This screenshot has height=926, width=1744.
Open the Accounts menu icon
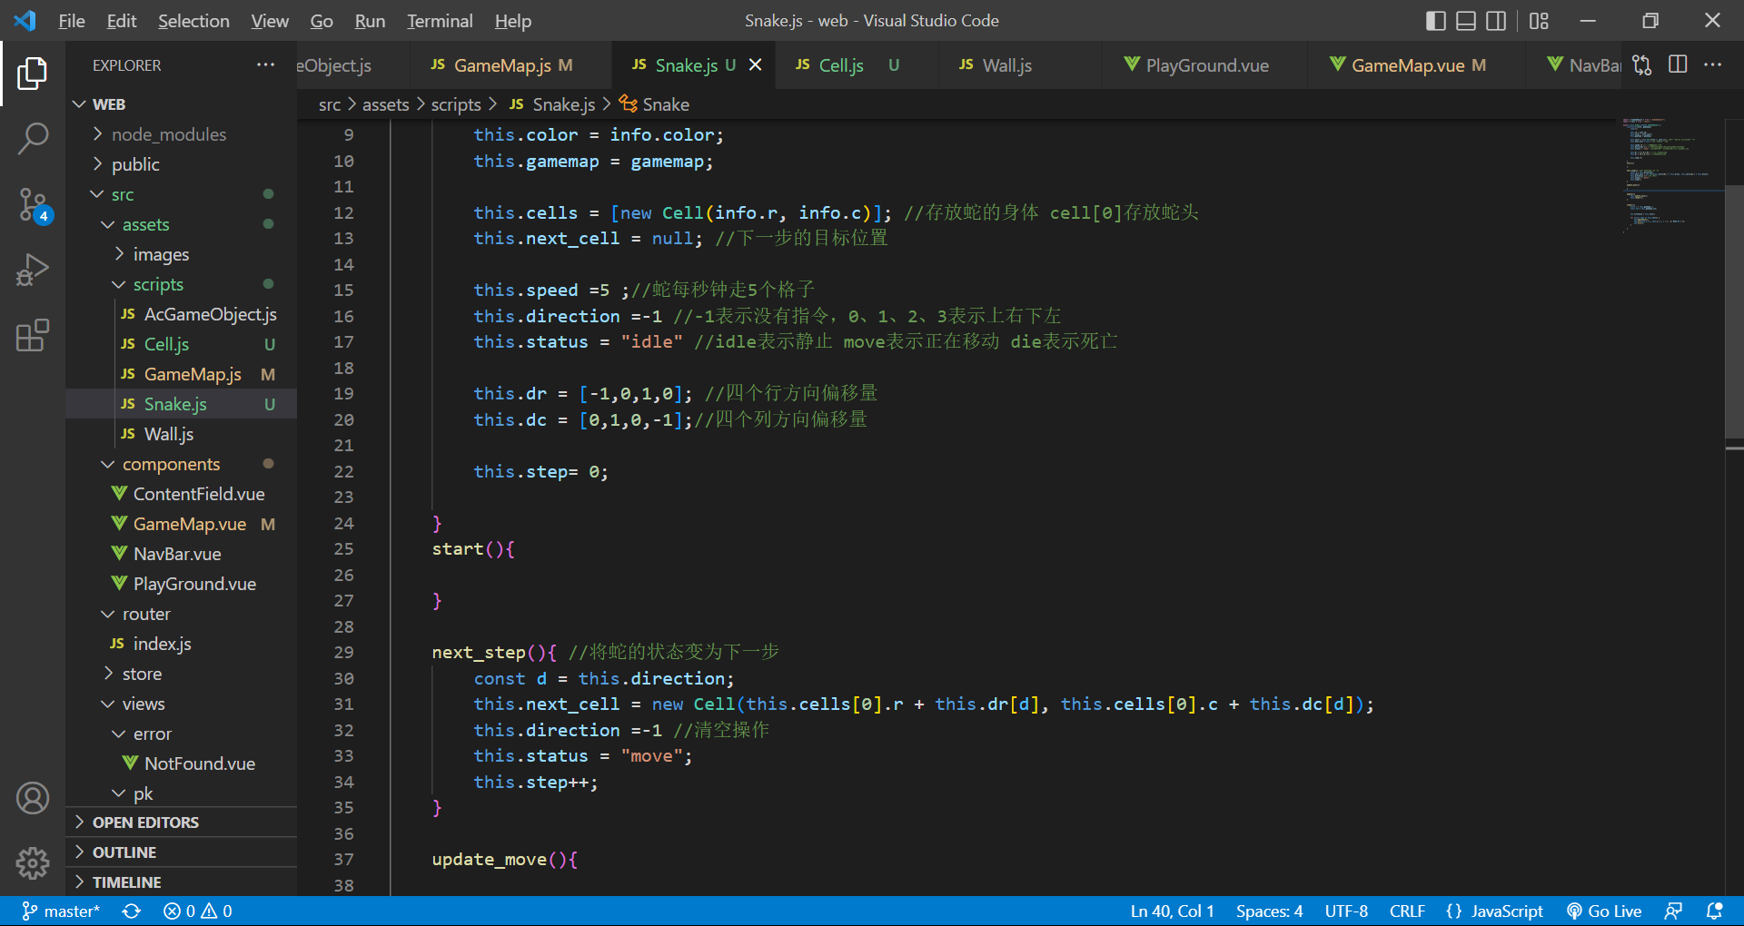pyautogui.click(x=33, y=798)
